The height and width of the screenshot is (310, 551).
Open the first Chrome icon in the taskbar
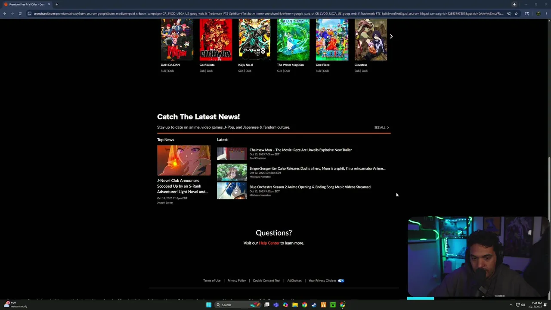(x=304, y=305)
